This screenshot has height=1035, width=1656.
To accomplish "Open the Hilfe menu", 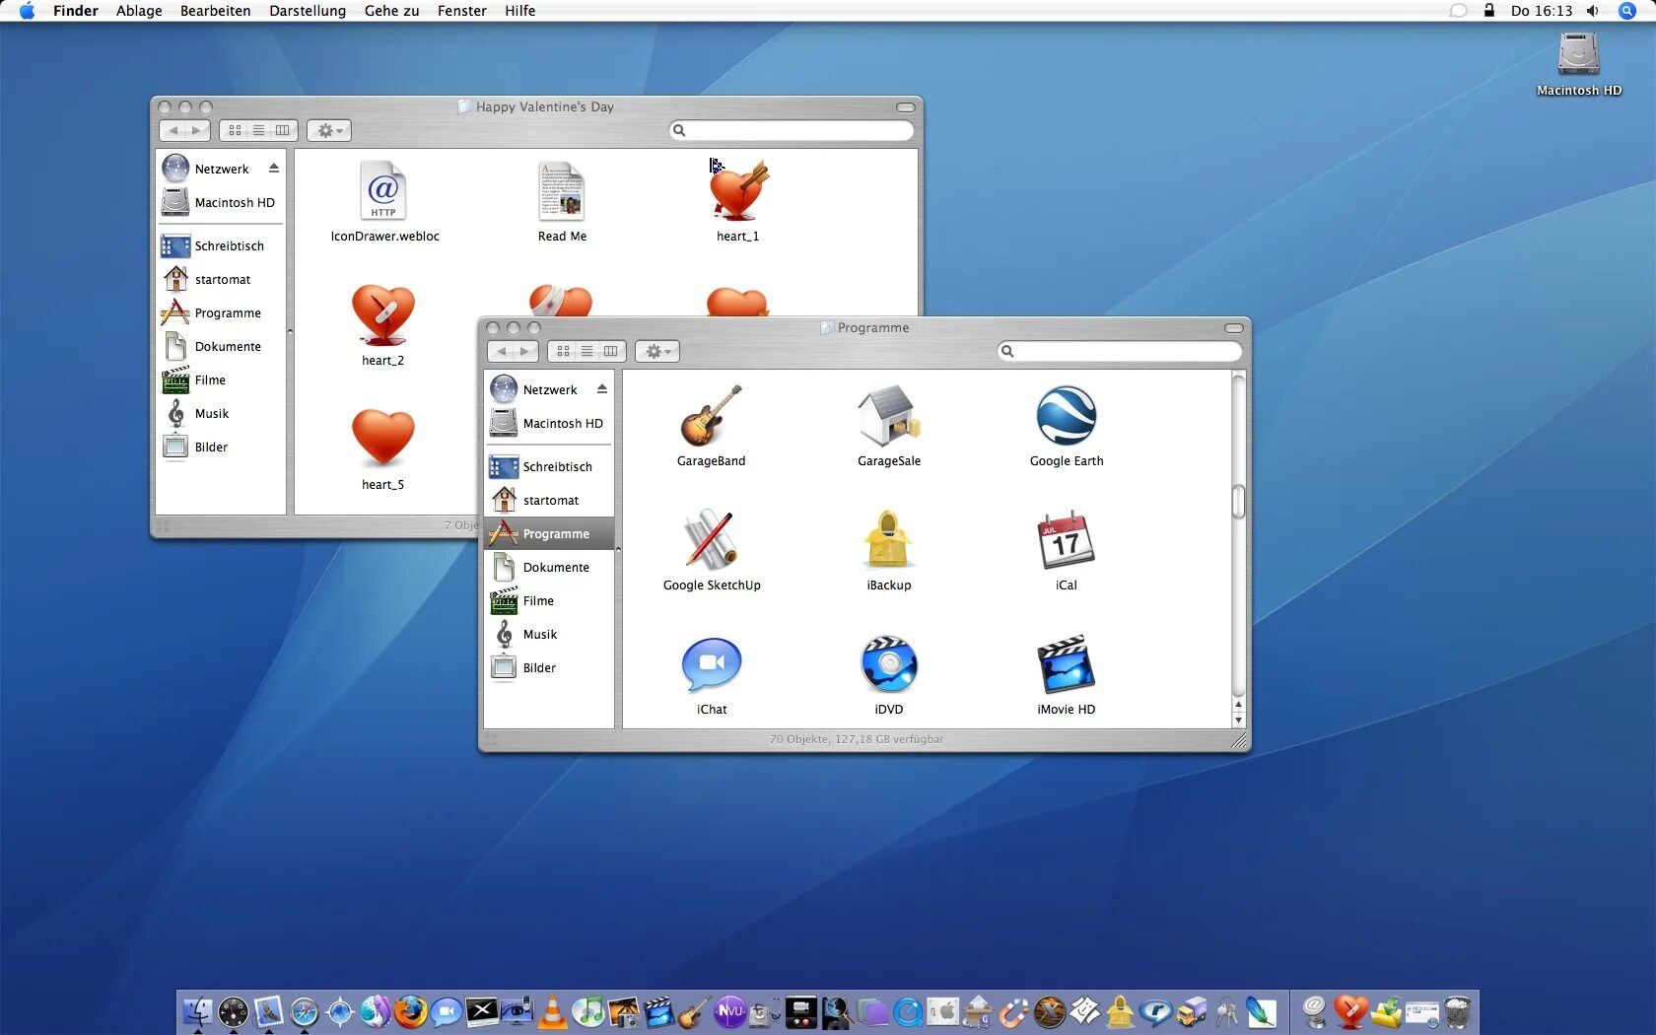I will 519,11.
